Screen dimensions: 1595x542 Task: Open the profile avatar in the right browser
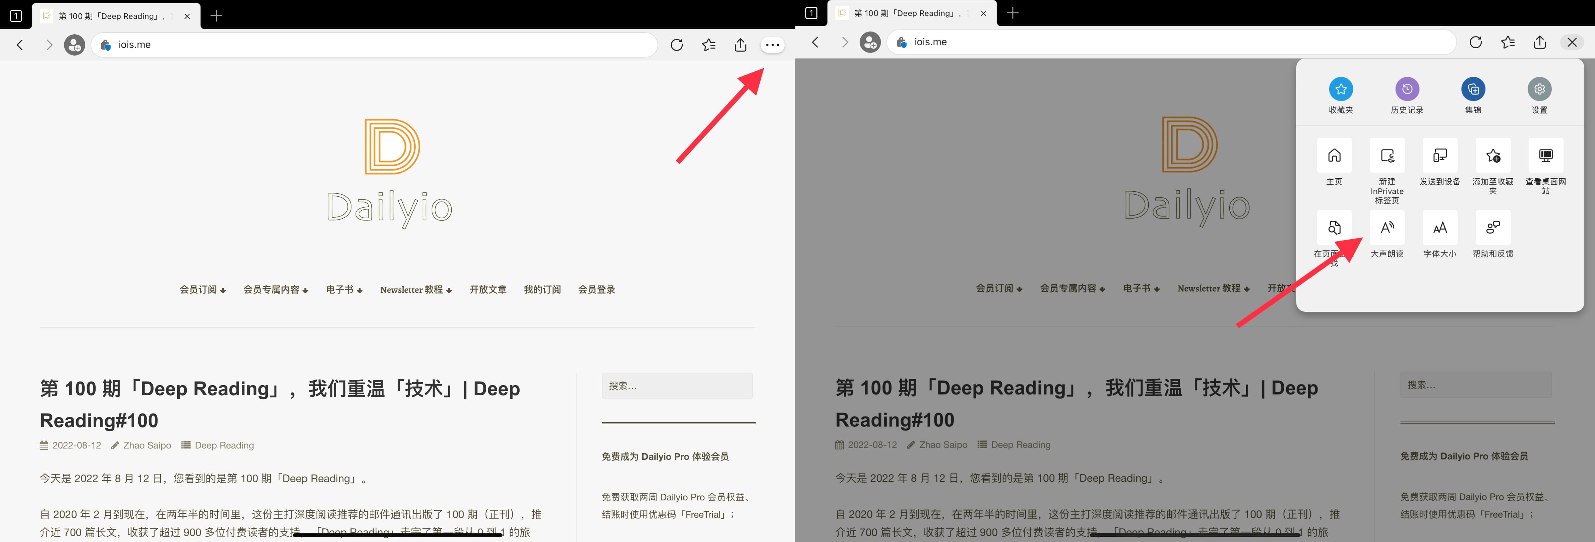870,42
